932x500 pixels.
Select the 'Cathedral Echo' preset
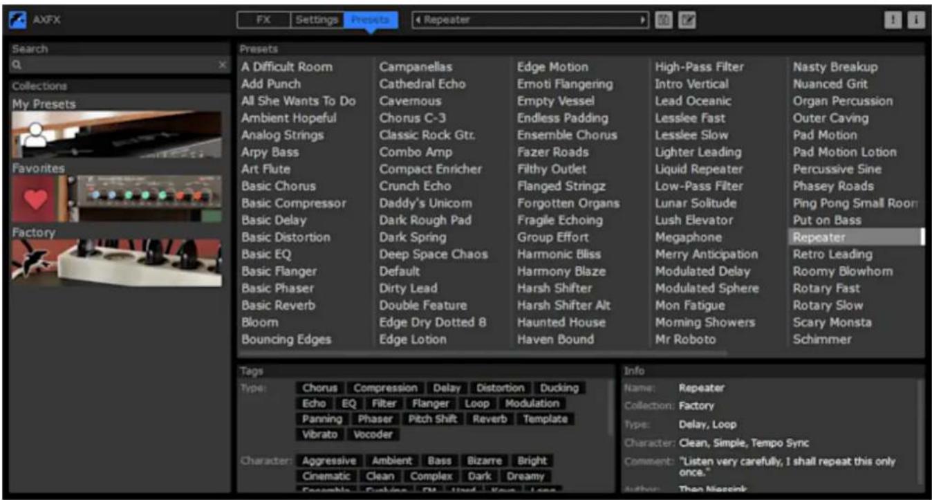[x=422, y=84]
